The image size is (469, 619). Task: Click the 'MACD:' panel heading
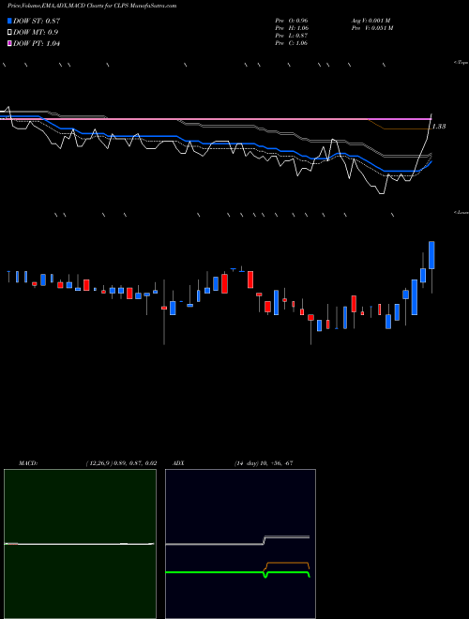[28, 463]
